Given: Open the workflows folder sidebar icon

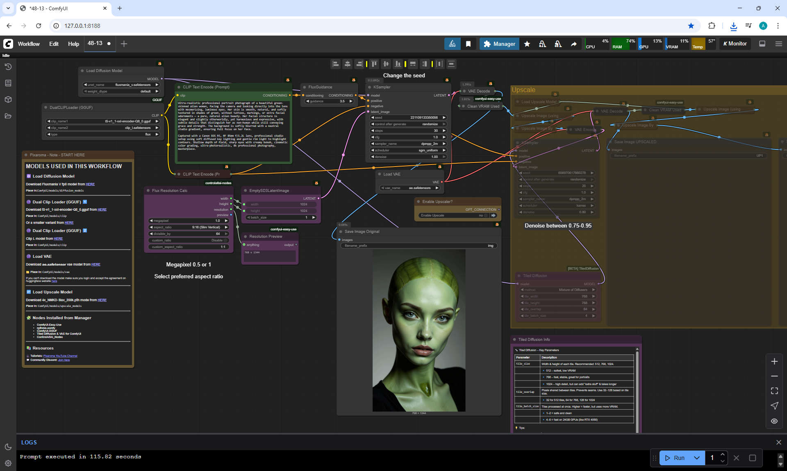Looking at the screenshot, I should [x=8, y=116].
